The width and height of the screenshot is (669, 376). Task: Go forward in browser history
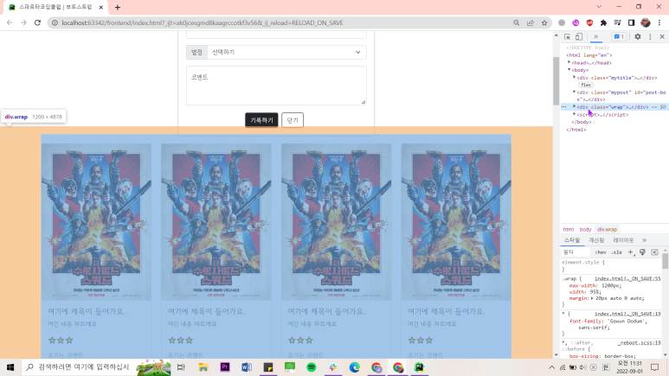[x=23, y=22]
